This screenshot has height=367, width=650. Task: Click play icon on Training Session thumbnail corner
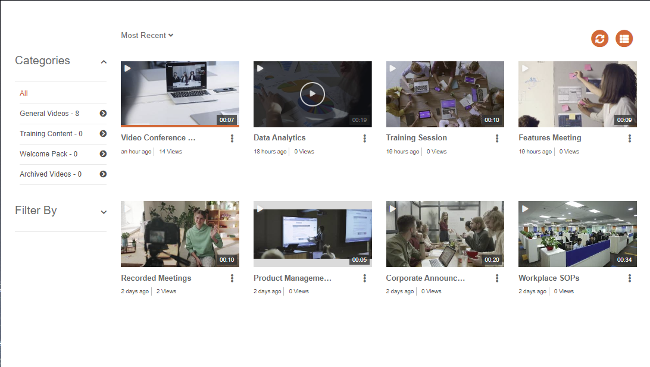click(393, 68)
